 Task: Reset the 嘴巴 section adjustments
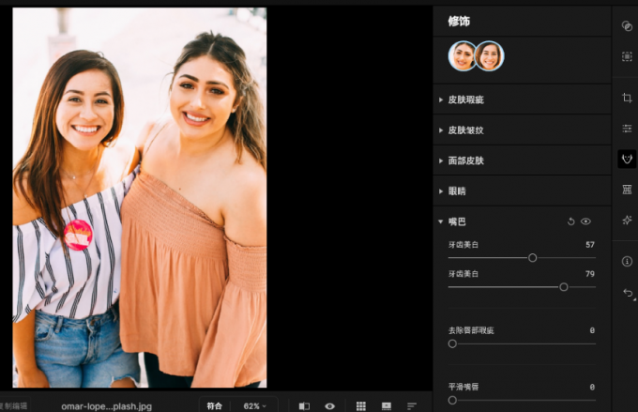pos(570,221)
